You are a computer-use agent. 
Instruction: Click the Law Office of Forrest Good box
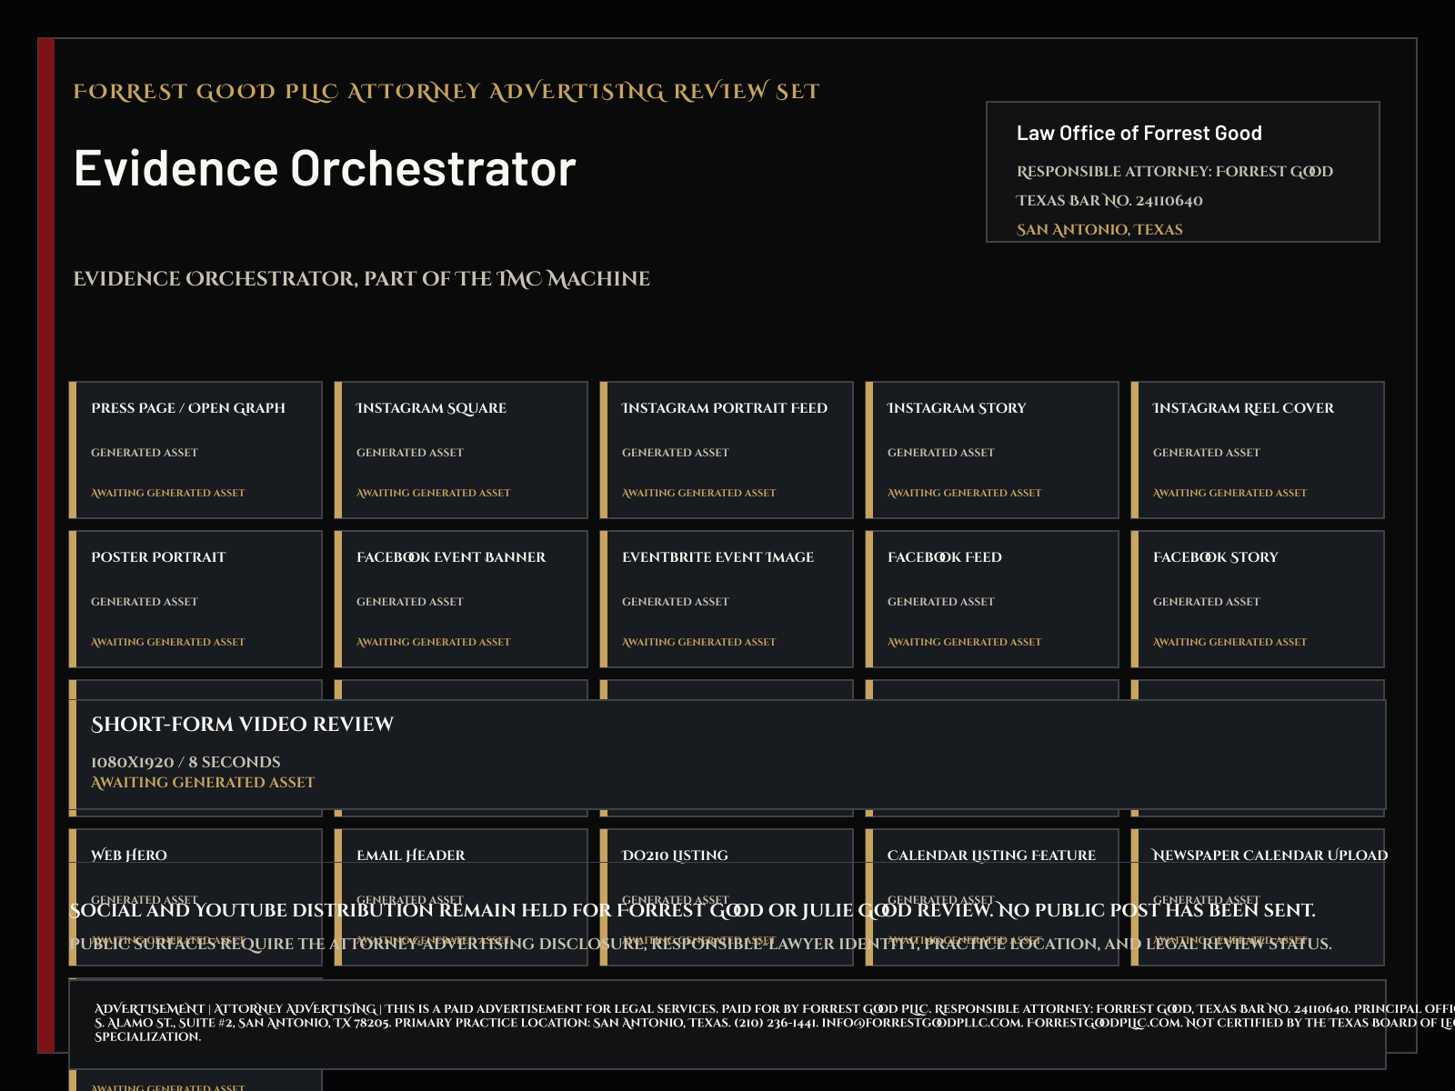coord(1183,172)
